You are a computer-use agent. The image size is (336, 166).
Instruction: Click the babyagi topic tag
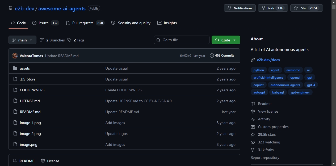[278, 92]
